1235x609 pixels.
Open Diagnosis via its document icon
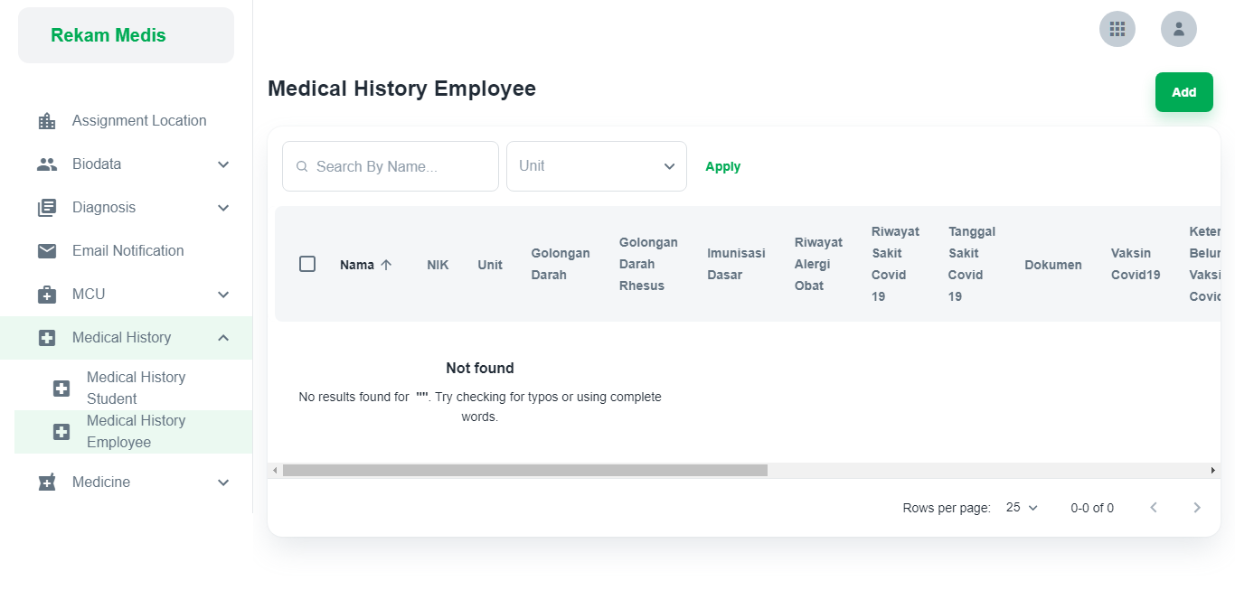click(46, 207)
